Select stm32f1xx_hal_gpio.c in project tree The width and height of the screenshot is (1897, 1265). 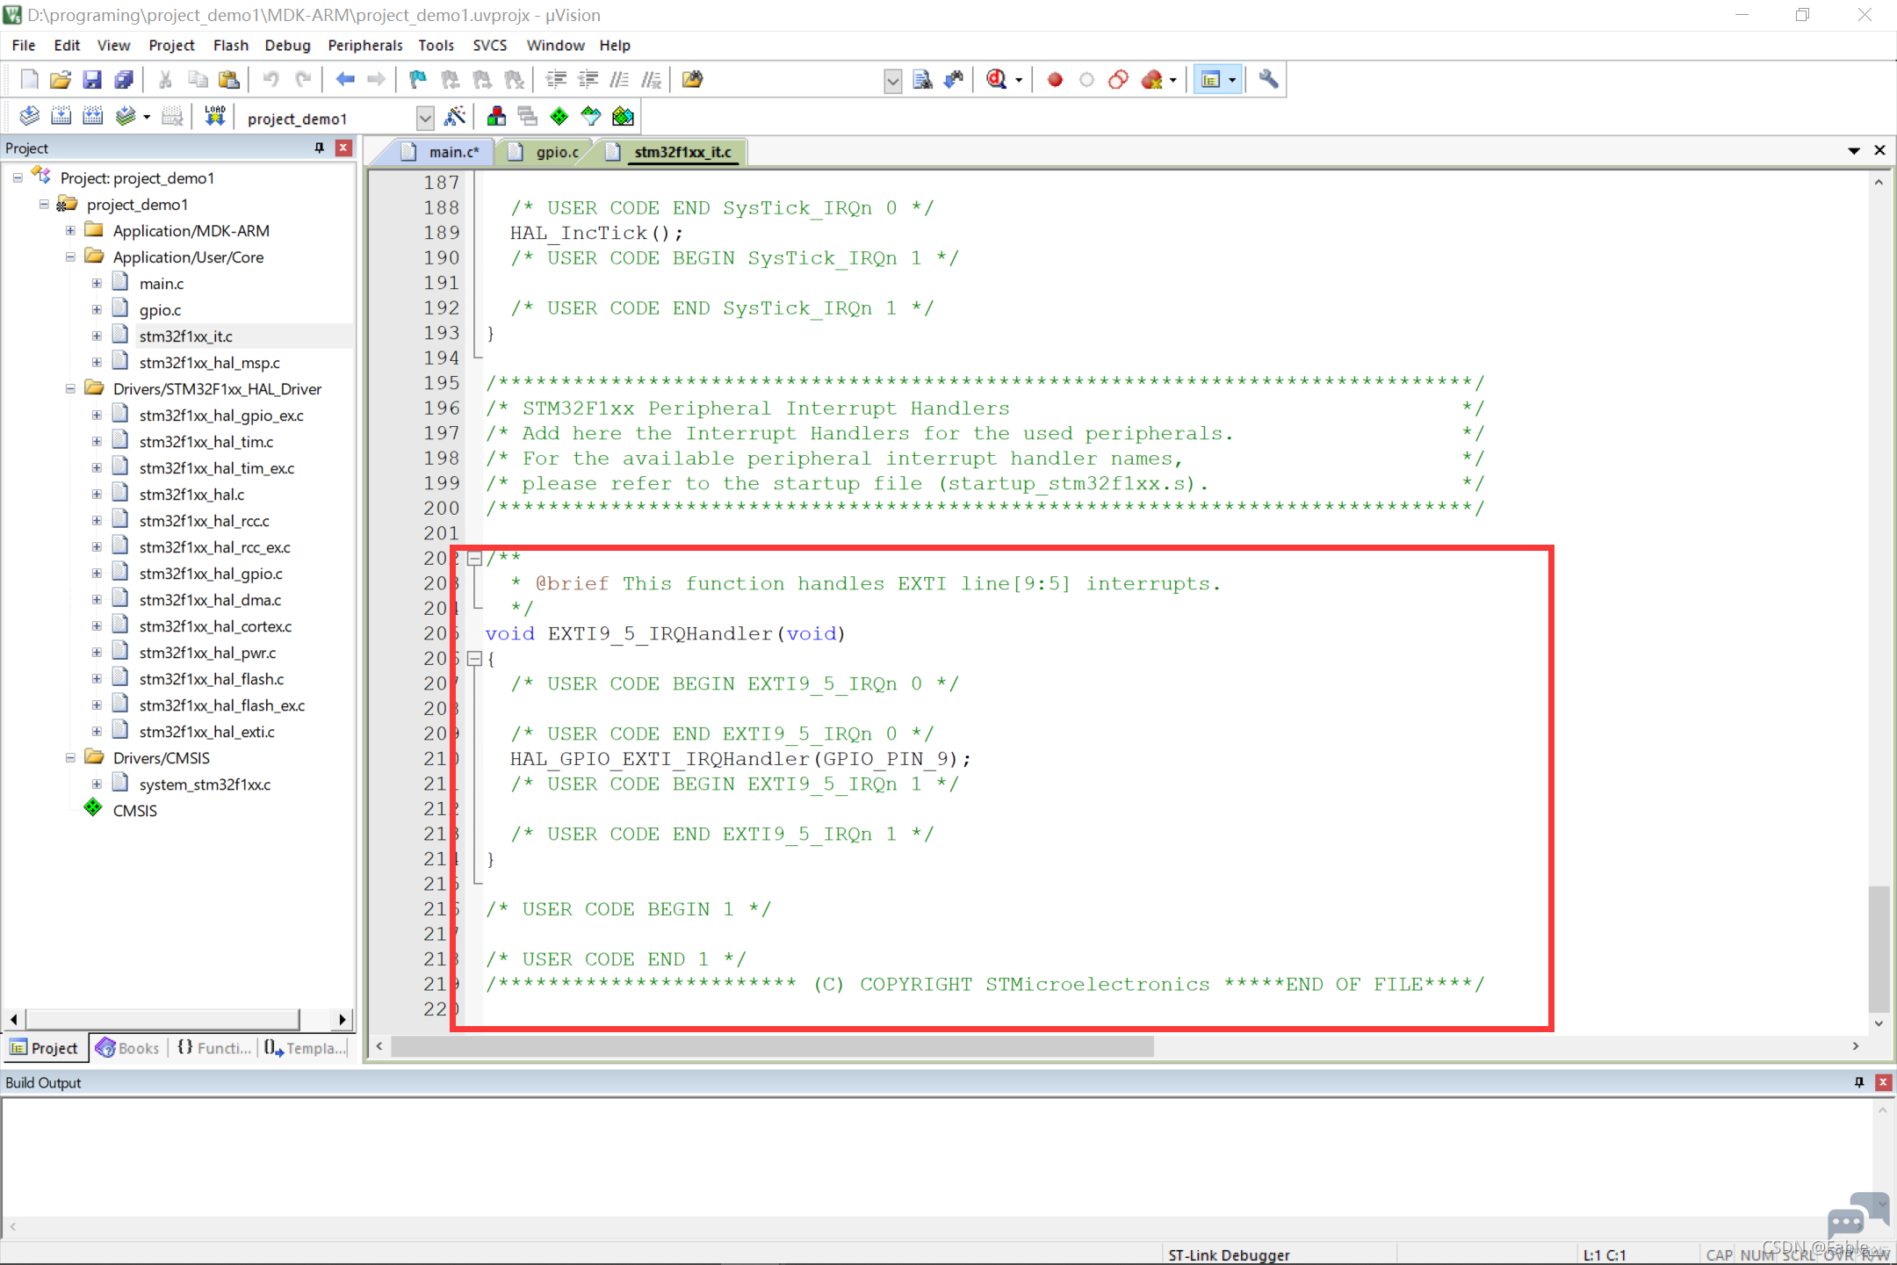[x=211, y=573]
